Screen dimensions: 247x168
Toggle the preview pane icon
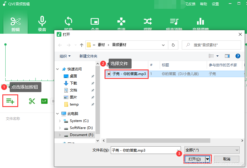click(x=227, y=56)
